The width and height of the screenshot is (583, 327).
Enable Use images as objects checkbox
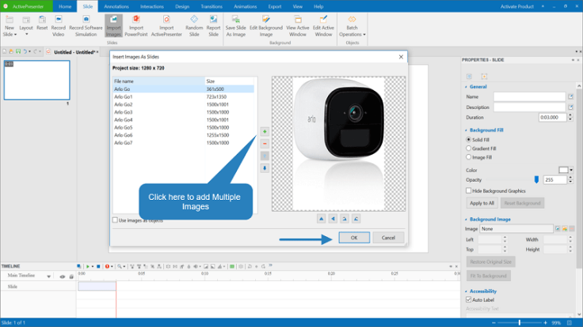[x=116, y=220]
